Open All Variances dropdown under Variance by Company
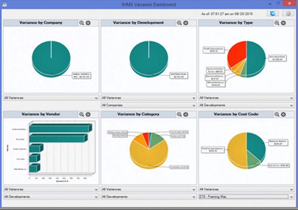Screen dimensions: 298x210 pos(51,98)
